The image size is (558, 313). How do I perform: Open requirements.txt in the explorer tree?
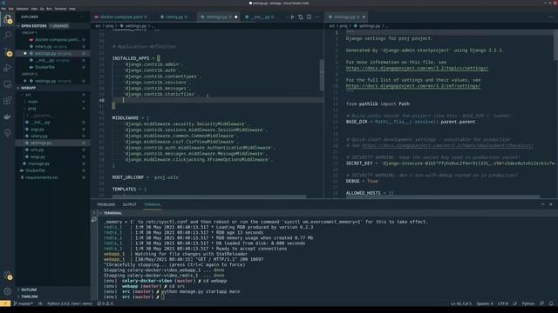[52, 177]
